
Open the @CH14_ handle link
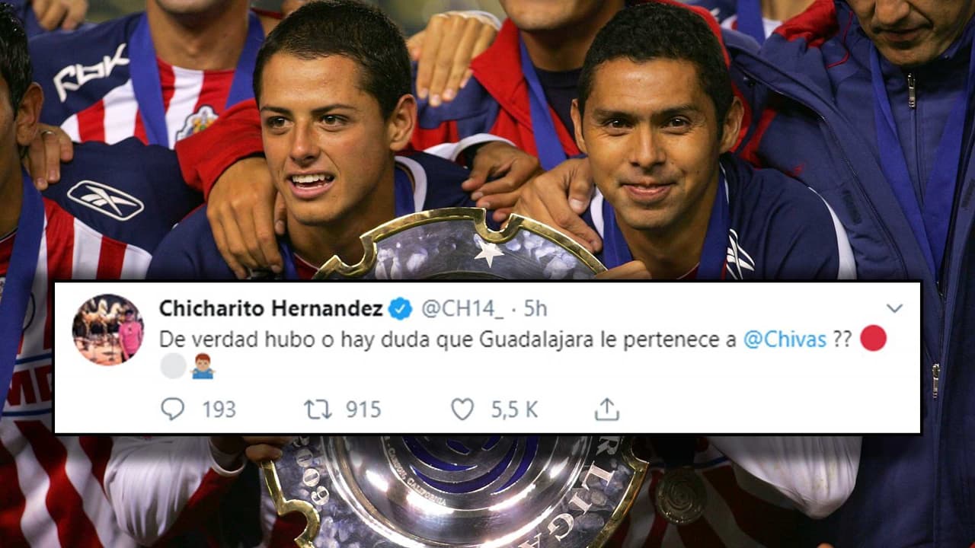[462, 309]
